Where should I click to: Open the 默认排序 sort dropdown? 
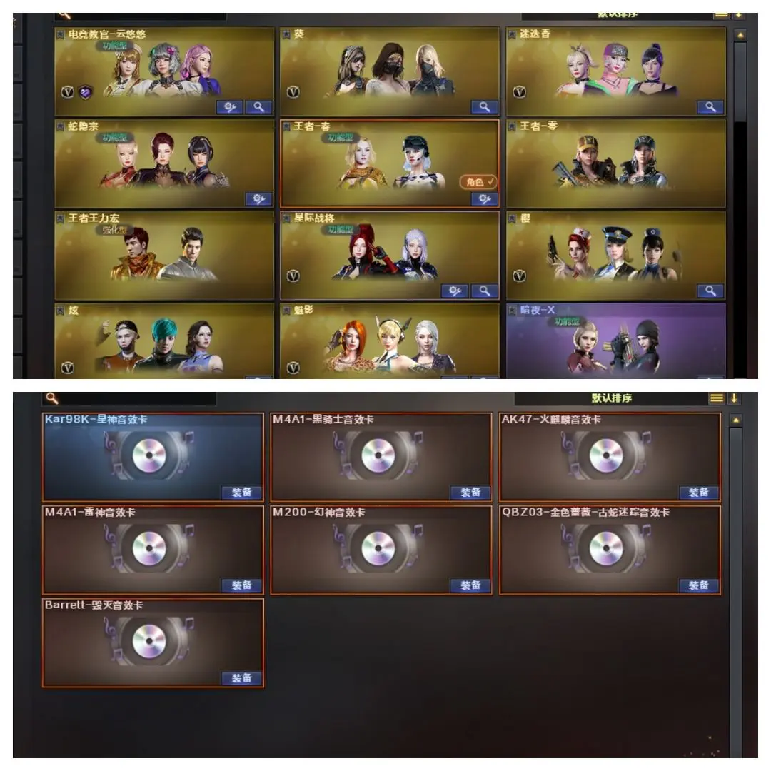(x=611, y=398)
